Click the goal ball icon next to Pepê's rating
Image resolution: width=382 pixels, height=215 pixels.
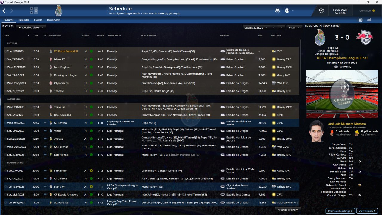[x=359, y=162]
